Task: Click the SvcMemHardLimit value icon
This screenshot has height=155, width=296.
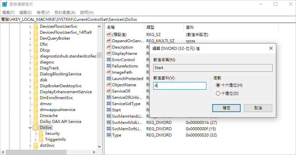Action: coord(108,116)
